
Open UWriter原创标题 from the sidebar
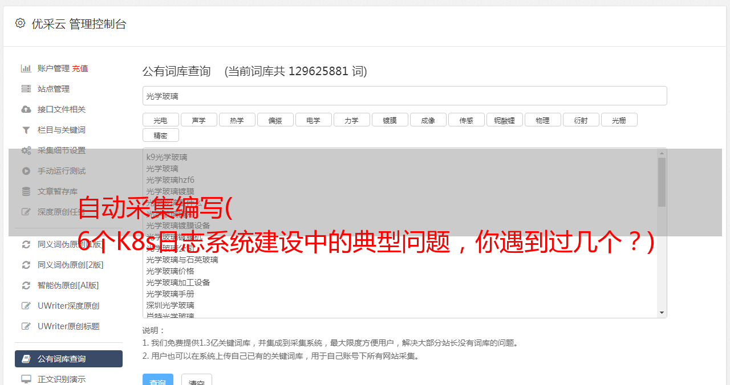click(x=68, y=326)
